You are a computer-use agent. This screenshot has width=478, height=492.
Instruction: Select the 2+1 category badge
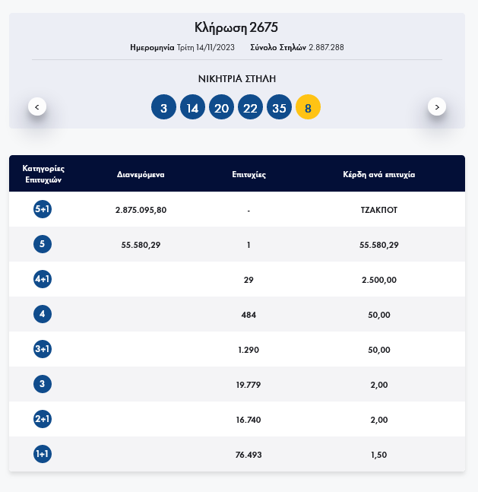[43, 419]
